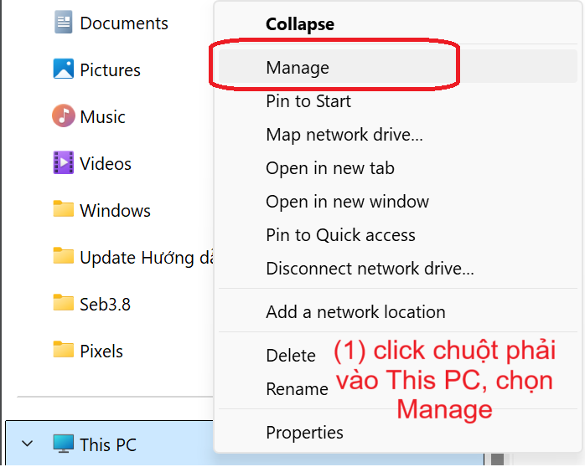Choose Disconnect network drive
The image size is (585, 467).
pos(370,269)
